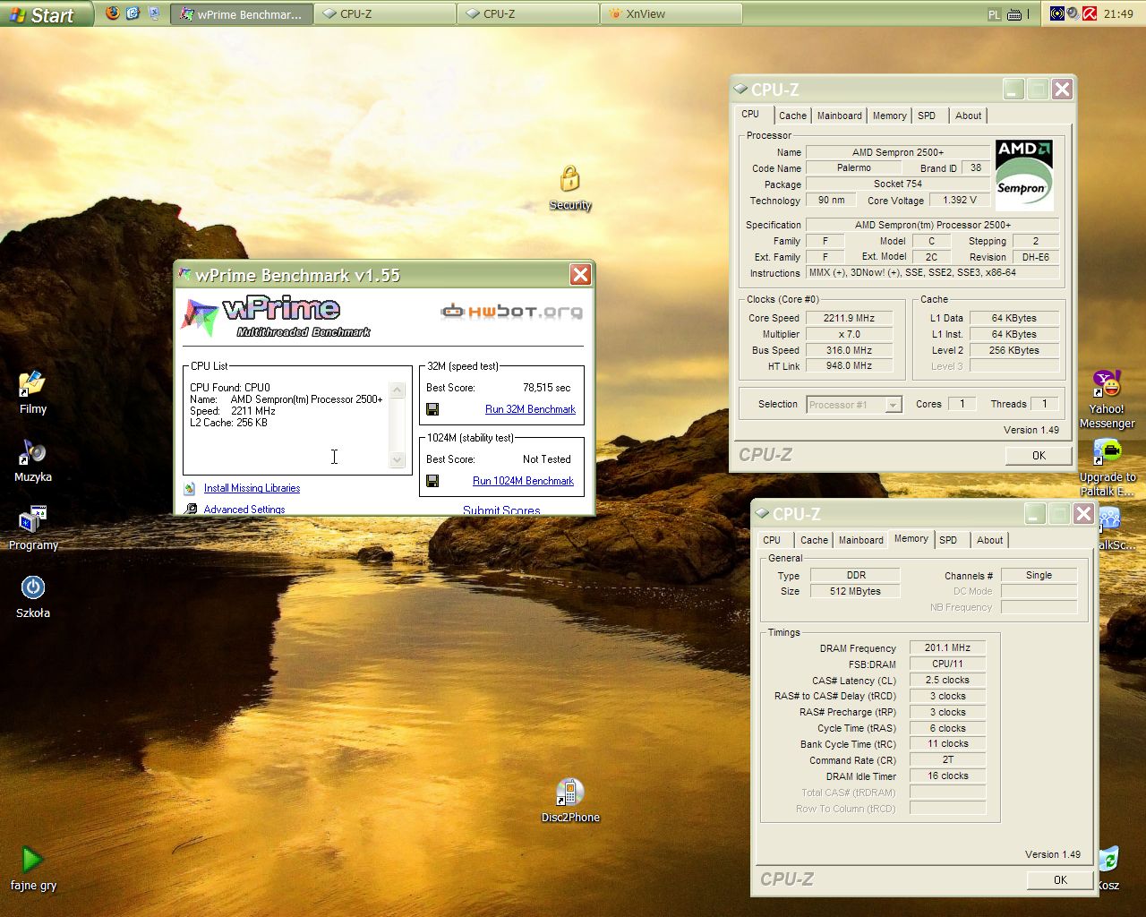Click the keyboard icon in the language bar
The image size is (1146, 917).
point(1014,14)
